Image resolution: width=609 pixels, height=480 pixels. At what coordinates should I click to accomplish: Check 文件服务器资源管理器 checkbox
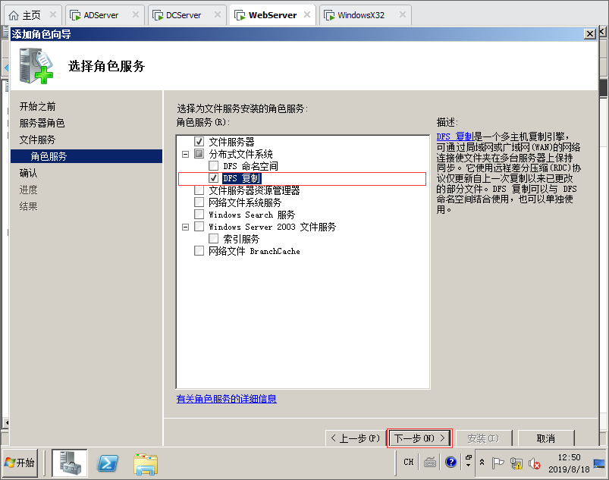point(199,190)
